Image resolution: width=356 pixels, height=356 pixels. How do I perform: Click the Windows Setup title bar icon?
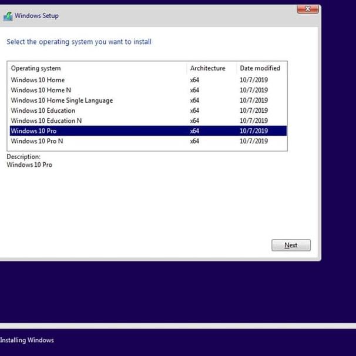coord(8,16)
